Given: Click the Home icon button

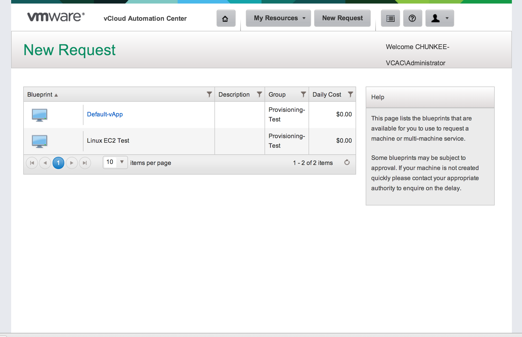Looking at the screenshot, I should (x=225, y=18).
